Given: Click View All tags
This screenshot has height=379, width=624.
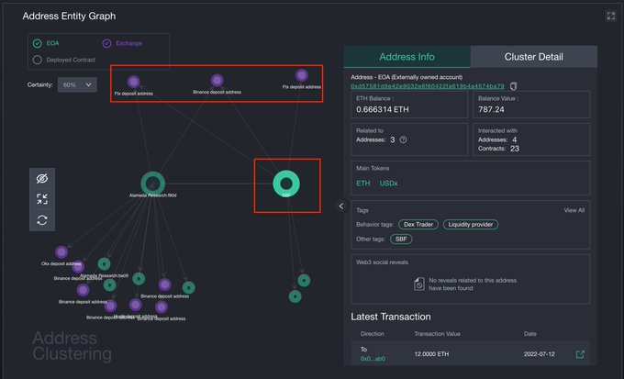Looking at the screenshot, I should click(x=574, y=210).
